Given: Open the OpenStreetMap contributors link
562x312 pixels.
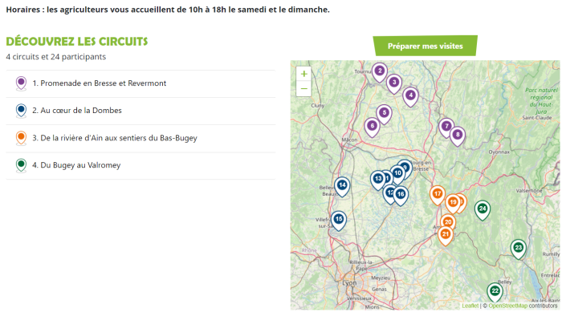Looking at the screenshot, I should [507, 306].
